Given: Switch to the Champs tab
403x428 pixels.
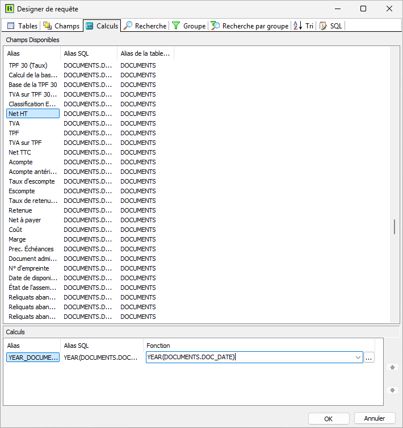Looking at the screenshot, I should click(x=61, y=26).
